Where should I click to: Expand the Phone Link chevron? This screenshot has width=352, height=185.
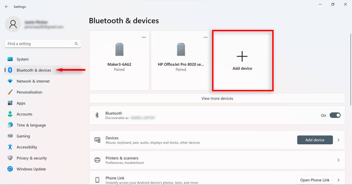(339, 180)
